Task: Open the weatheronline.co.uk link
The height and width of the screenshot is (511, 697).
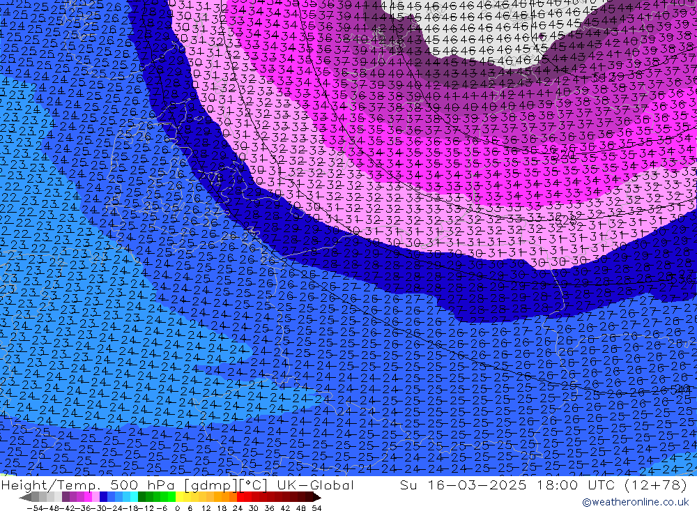Action: pyautogui.click(x=635, y=502)
